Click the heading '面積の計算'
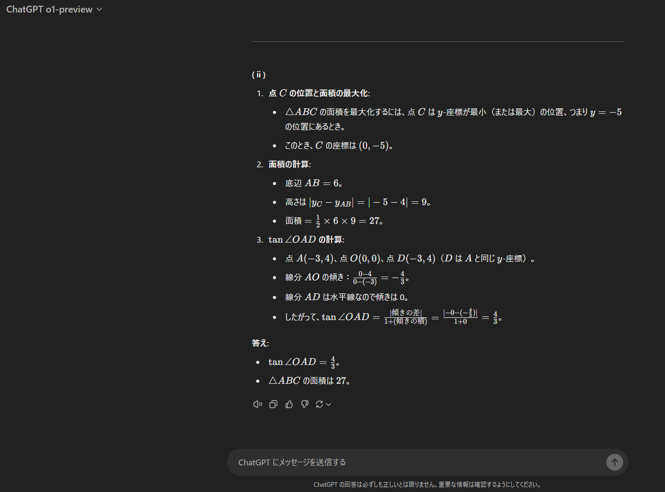Viewport: 665px width, 492px height. [289, 165]
